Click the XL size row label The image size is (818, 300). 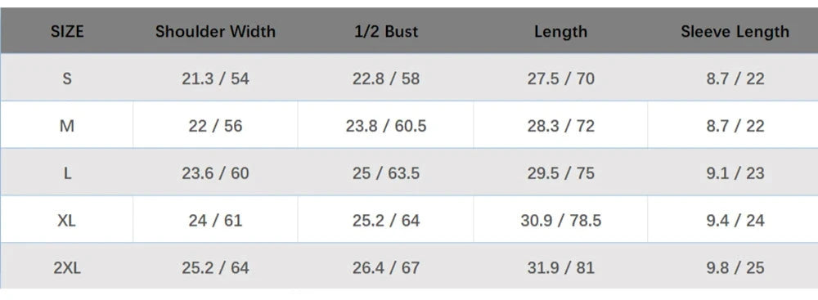point(67,220)
